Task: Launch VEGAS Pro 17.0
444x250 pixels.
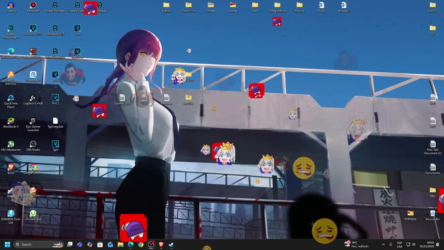Action: (x=33, y=30)
